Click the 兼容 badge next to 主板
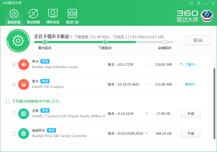The height and width of the screenshot is (152, 217). (x=45, y=110)
